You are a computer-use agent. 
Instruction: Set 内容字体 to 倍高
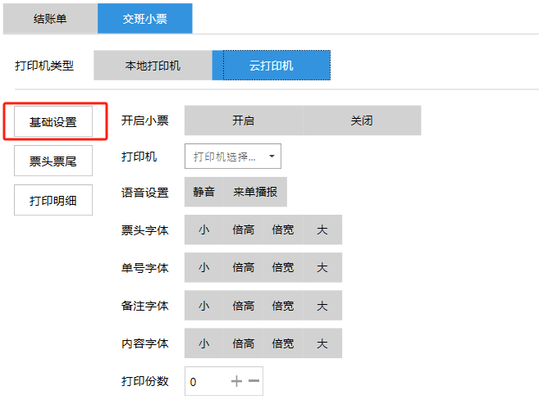click(x=243, y=343)
